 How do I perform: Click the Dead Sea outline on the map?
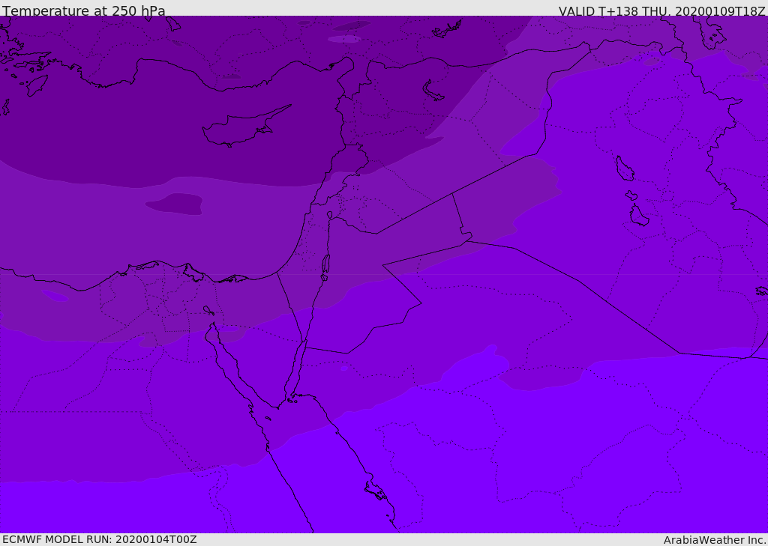[x=325, y=267]
